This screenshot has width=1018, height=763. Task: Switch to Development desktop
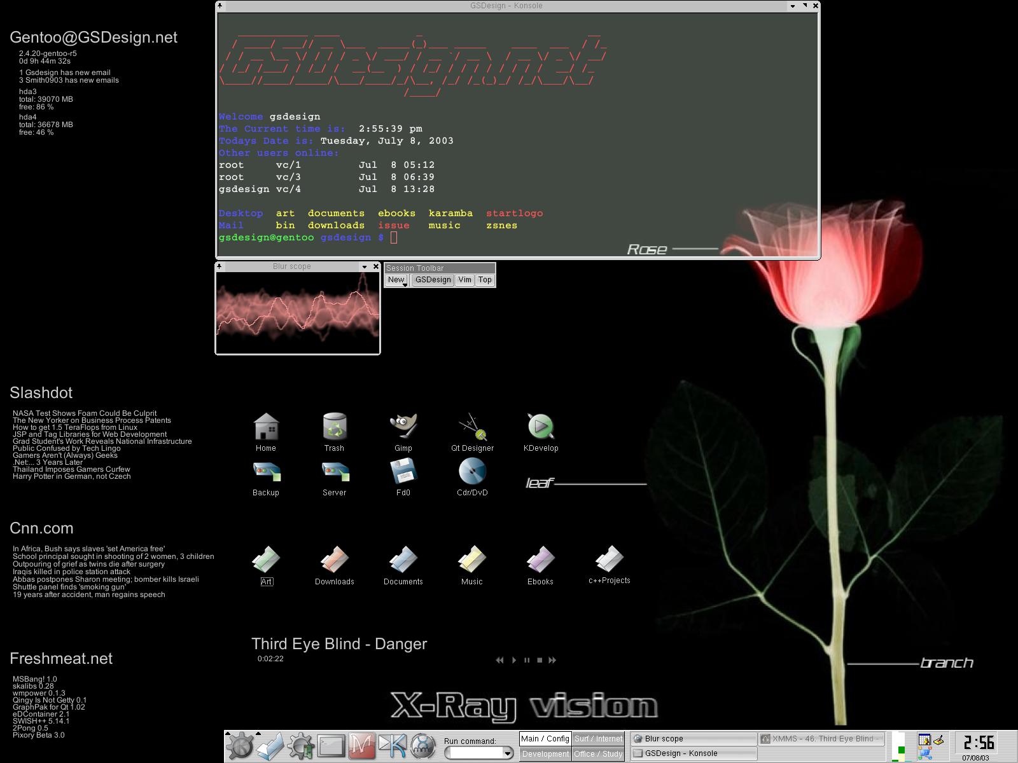[545, 754]
